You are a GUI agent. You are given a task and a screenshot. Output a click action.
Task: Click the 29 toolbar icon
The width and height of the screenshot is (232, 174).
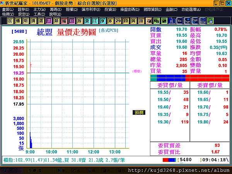coord(118,21)
